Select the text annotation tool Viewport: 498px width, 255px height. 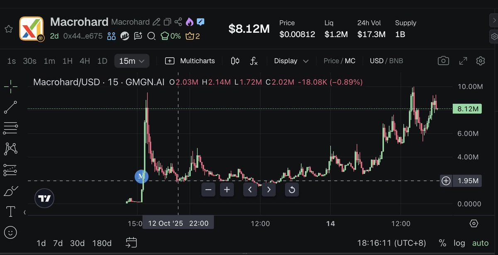(x=10, y=212)
